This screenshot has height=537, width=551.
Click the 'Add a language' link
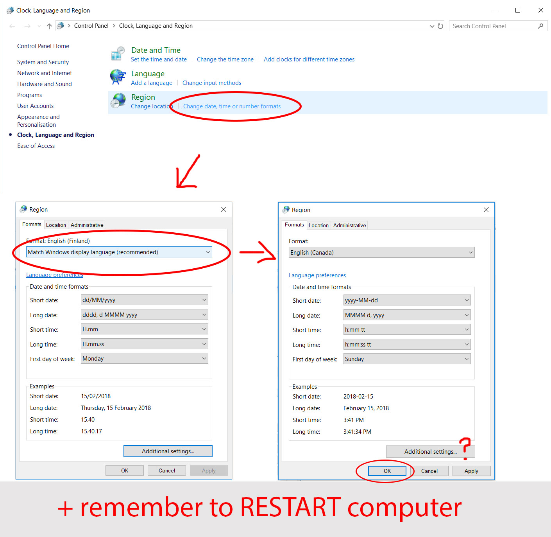(152, 83)
